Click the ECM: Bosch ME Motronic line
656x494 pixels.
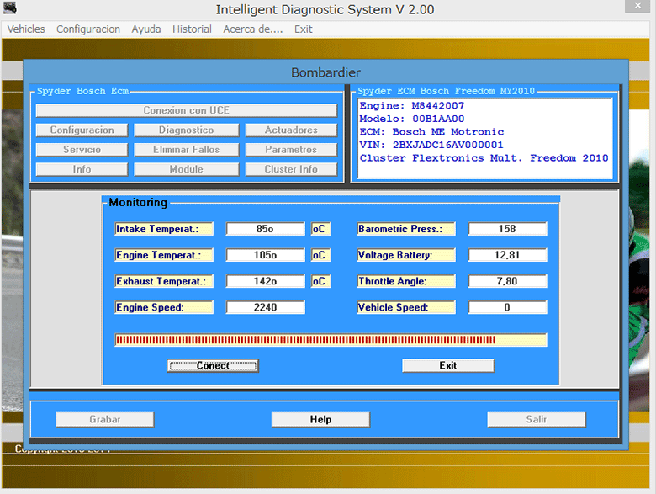point(431,132)
